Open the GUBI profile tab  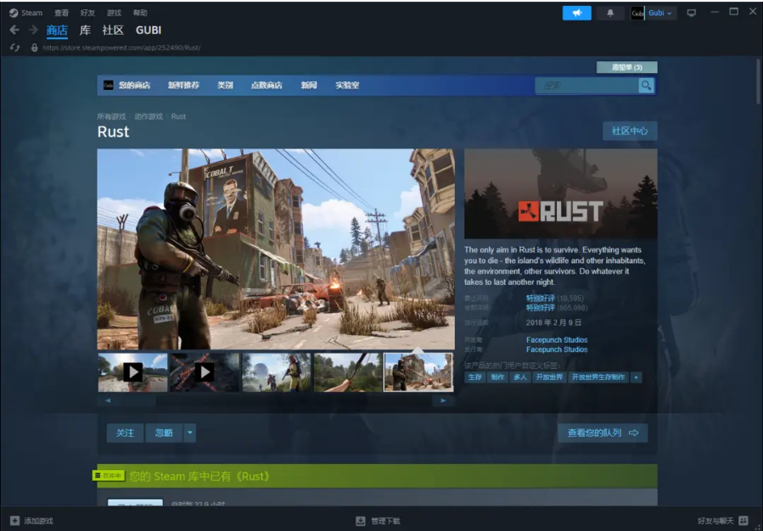pyautogui.click(x=149, y=31)
